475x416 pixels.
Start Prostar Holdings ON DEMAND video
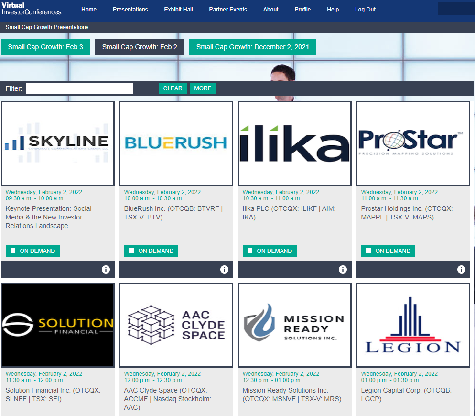click(x=388, y=251)
